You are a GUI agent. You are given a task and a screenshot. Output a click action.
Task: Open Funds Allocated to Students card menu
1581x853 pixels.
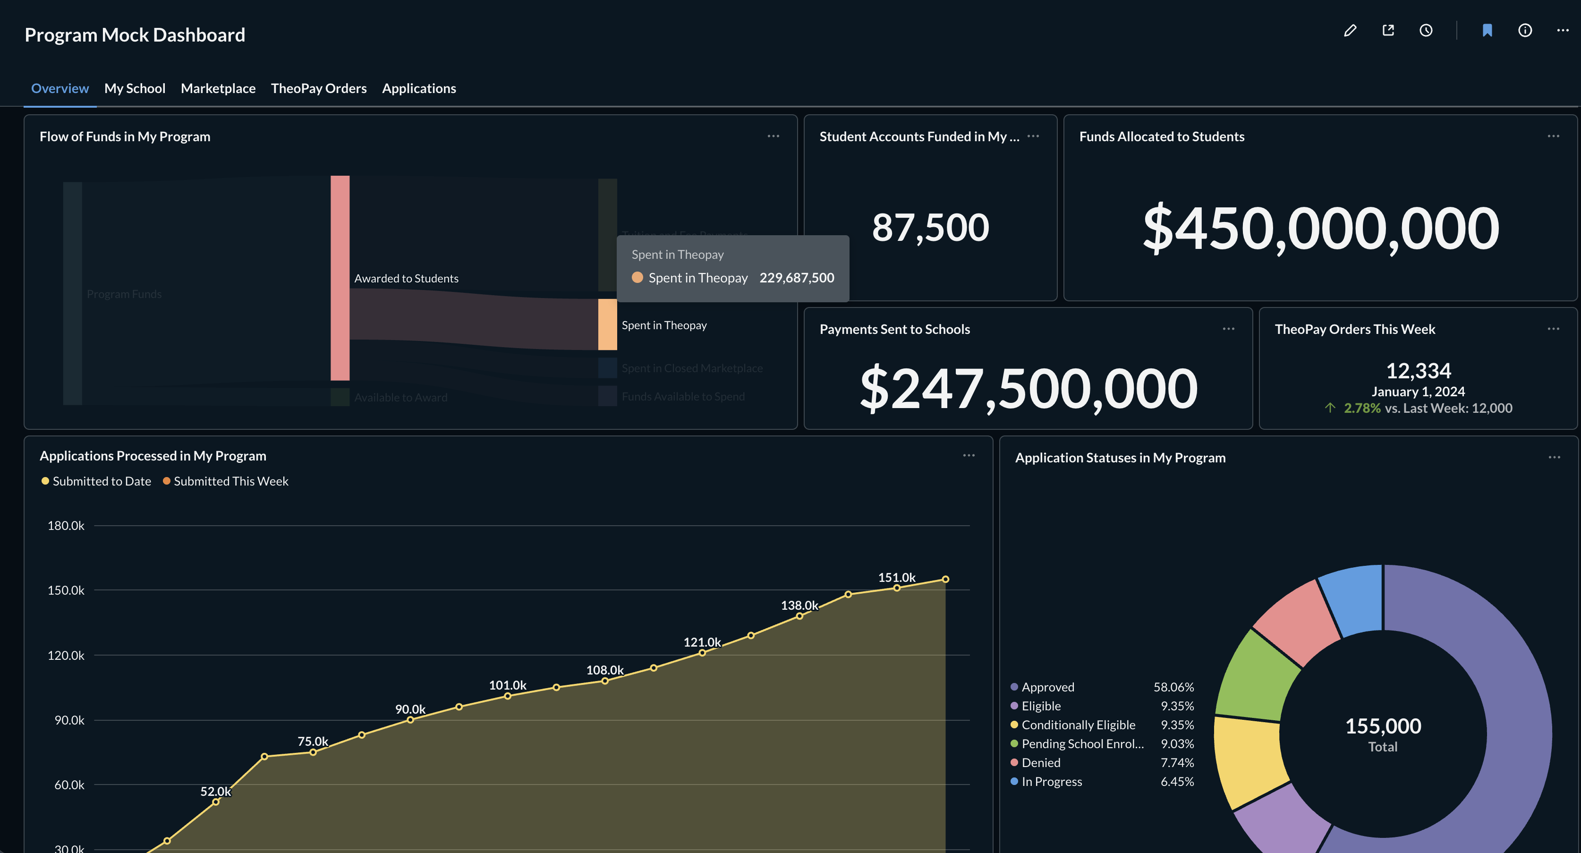pos(1554,136)
